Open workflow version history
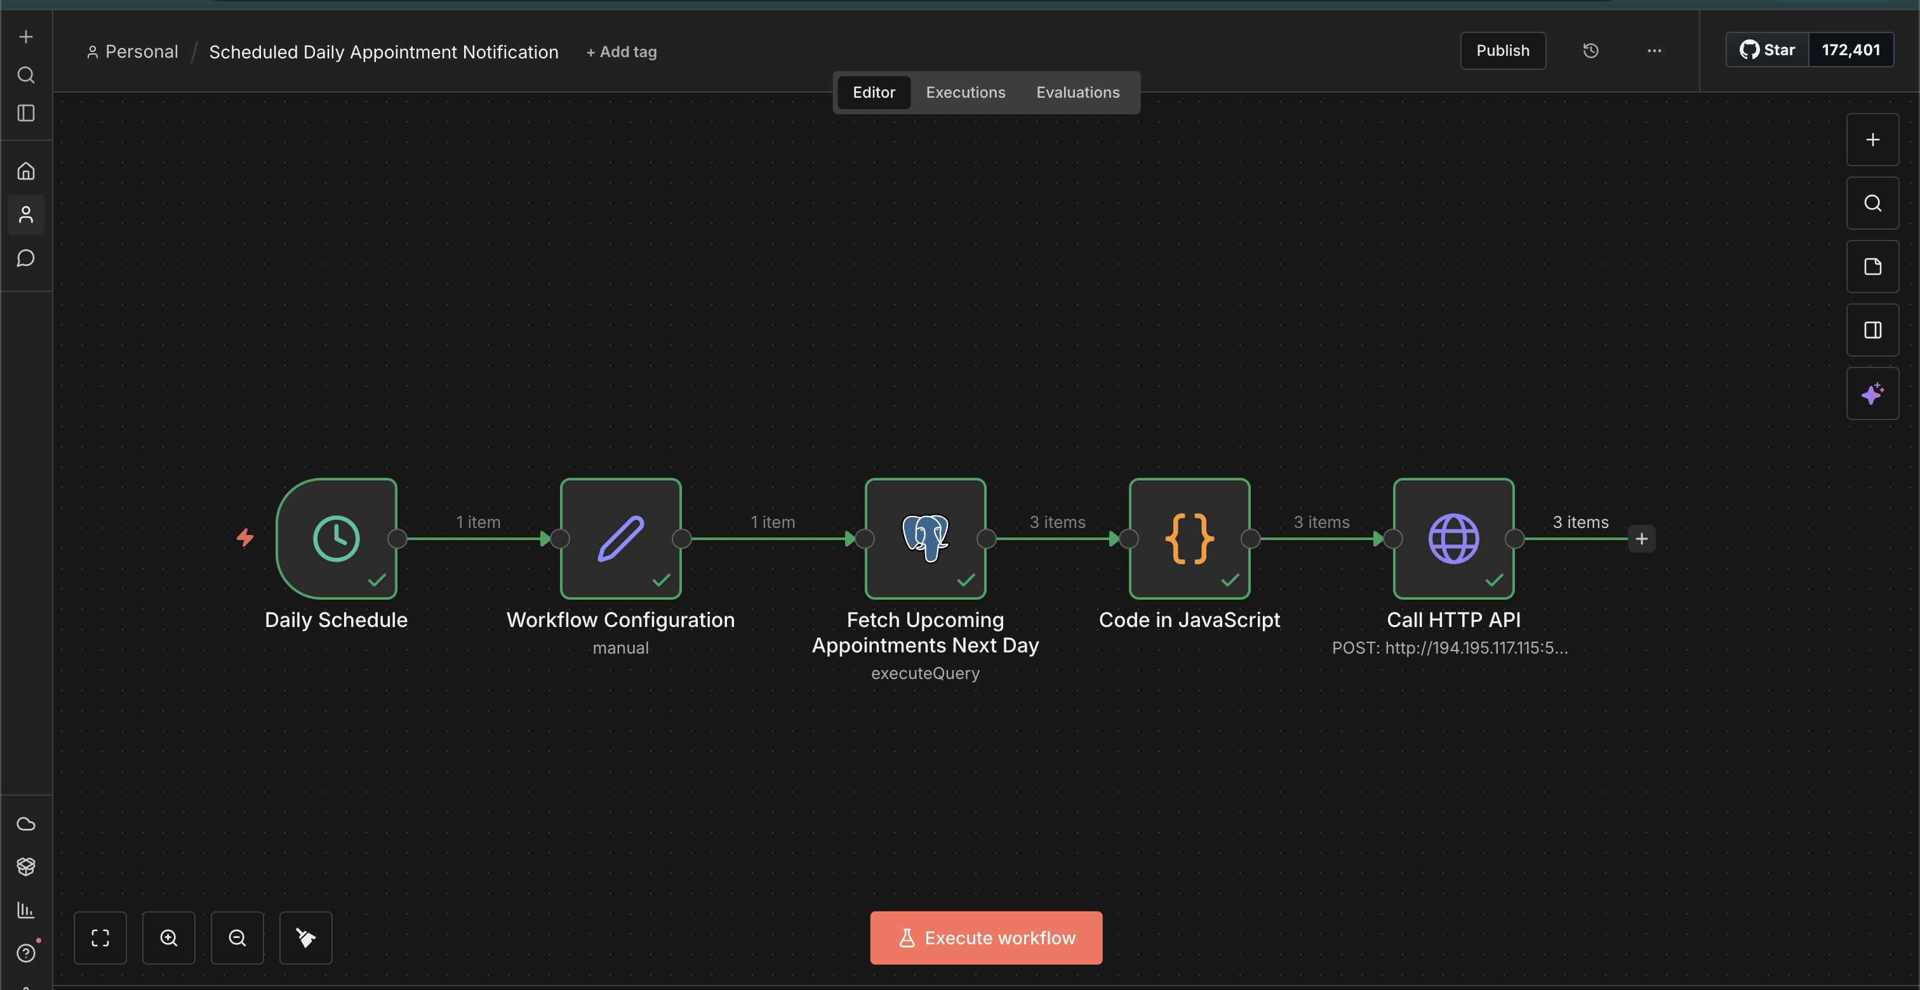1920x990 pixels. pyautogui.click(x=1591, y=50)
